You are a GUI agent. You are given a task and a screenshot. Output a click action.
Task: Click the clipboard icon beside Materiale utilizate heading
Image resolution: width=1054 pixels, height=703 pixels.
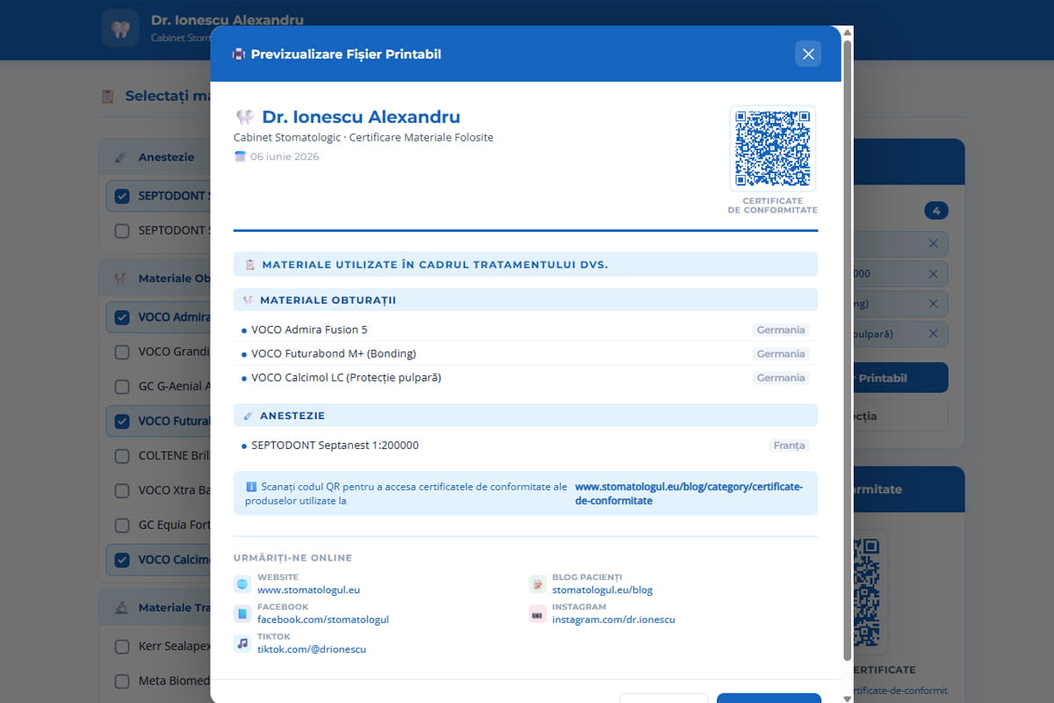pyautogui.click(x=250, y=265)
